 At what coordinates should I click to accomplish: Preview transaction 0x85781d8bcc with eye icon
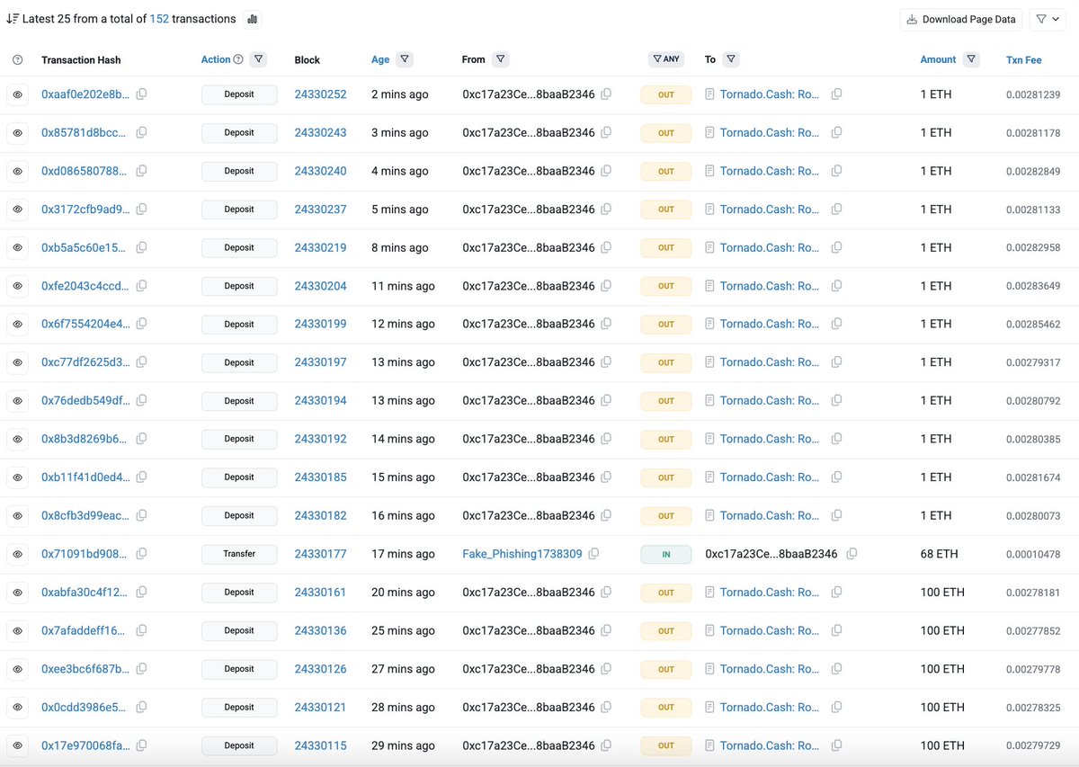(17, 133)
